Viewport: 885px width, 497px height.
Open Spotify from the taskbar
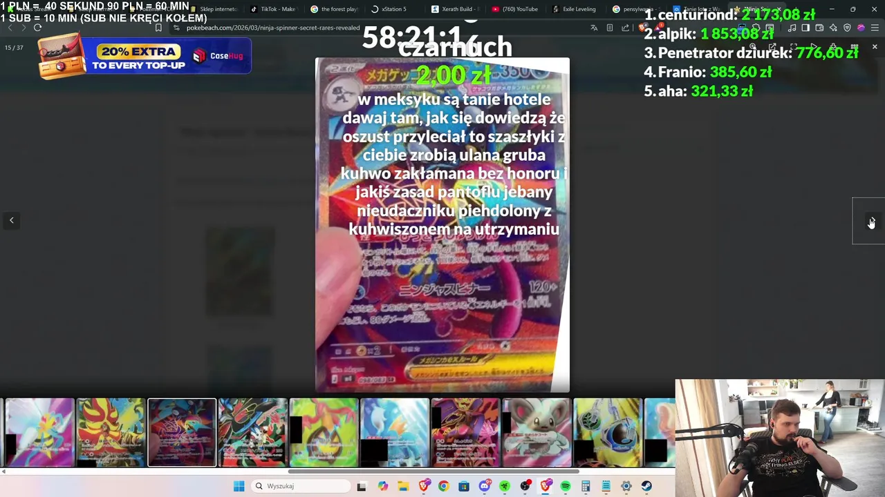[x=566, y=486]
